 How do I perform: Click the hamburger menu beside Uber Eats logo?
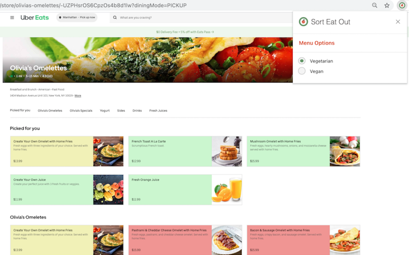coord(12,18)
